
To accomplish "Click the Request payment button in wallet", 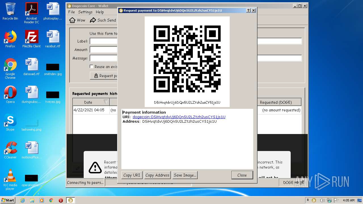I will click(104, 76).
